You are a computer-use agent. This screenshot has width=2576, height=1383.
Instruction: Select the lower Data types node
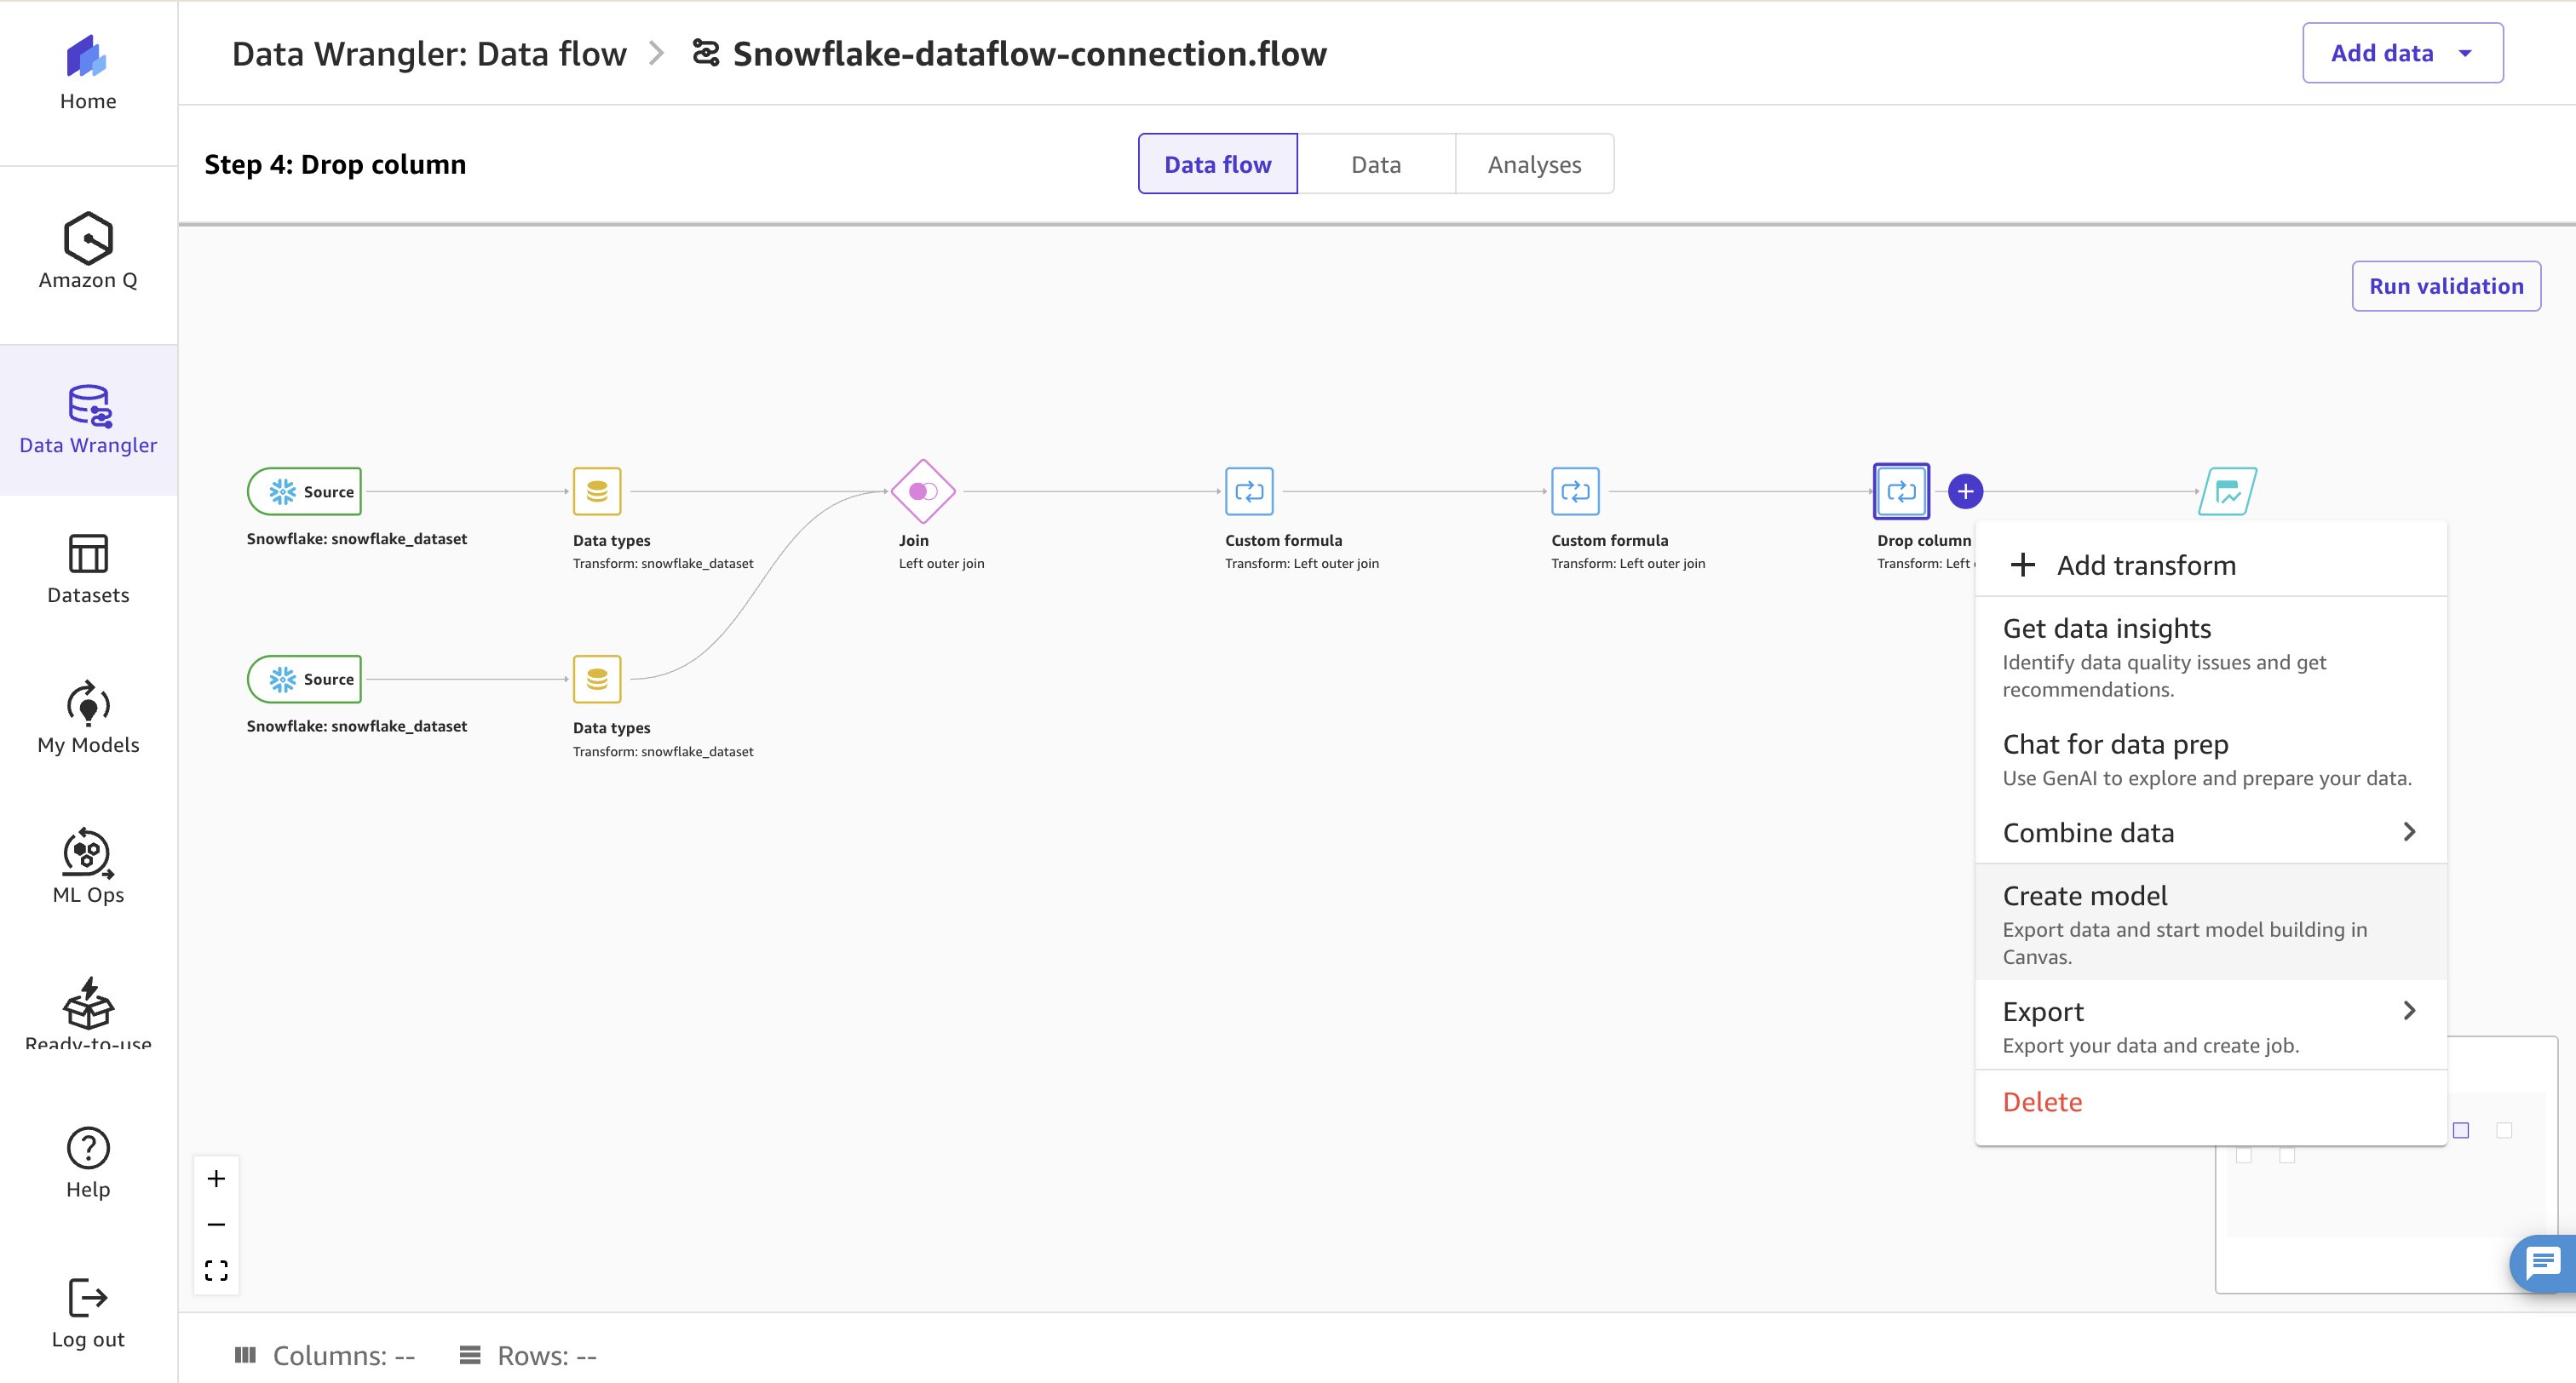tap(597, 679)
